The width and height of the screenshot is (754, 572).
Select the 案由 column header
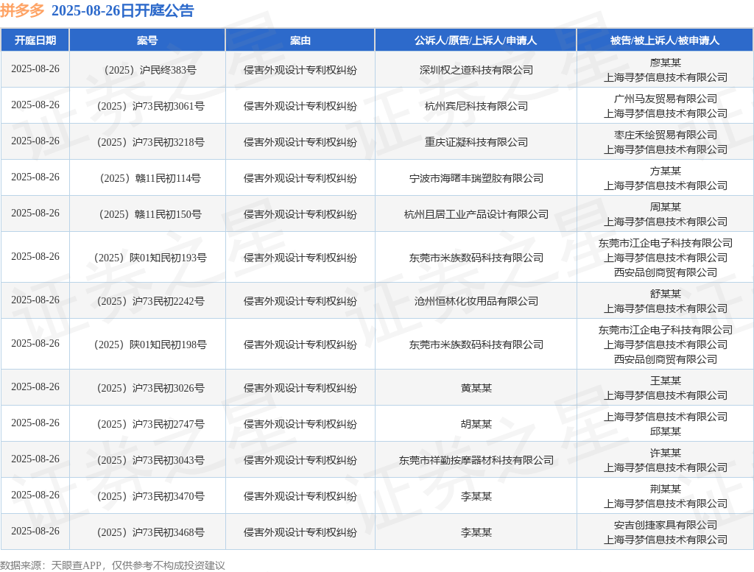click(300, 40)
